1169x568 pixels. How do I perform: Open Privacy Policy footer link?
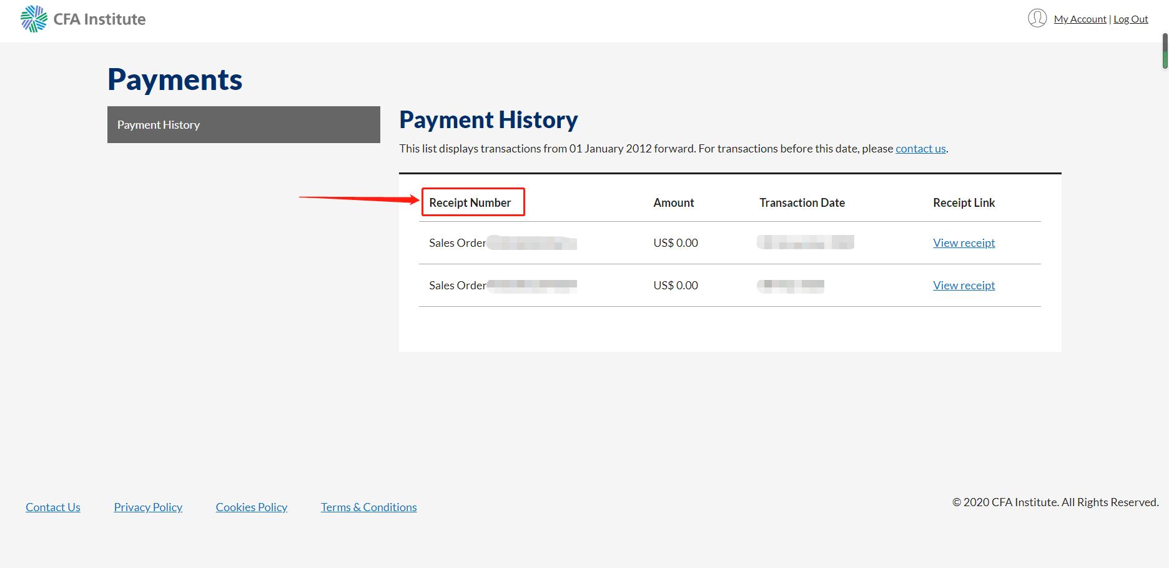click(x=148, y=507)
